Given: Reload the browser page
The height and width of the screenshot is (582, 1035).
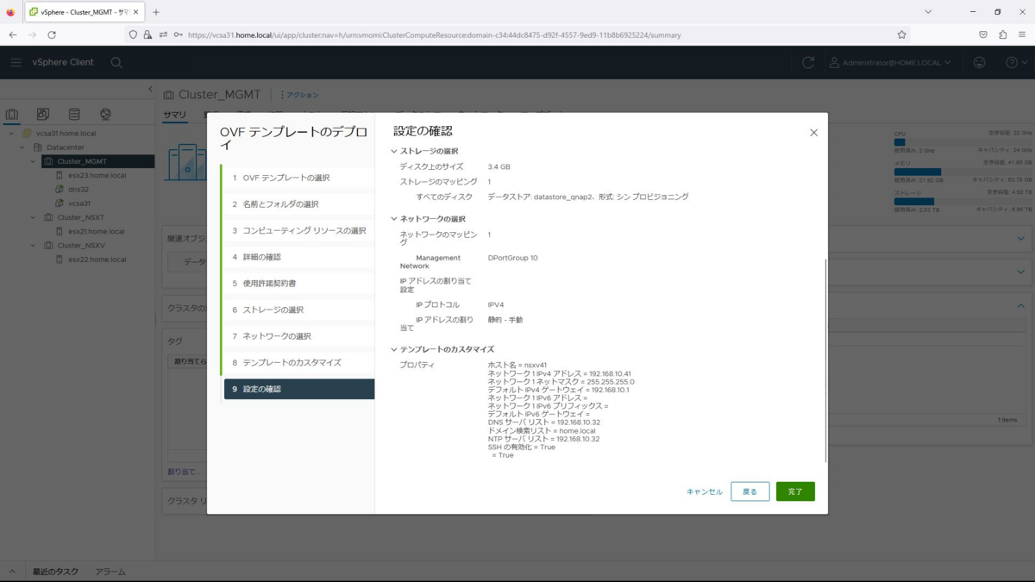Looking at the screenshot, I should (x=52, y=34).
